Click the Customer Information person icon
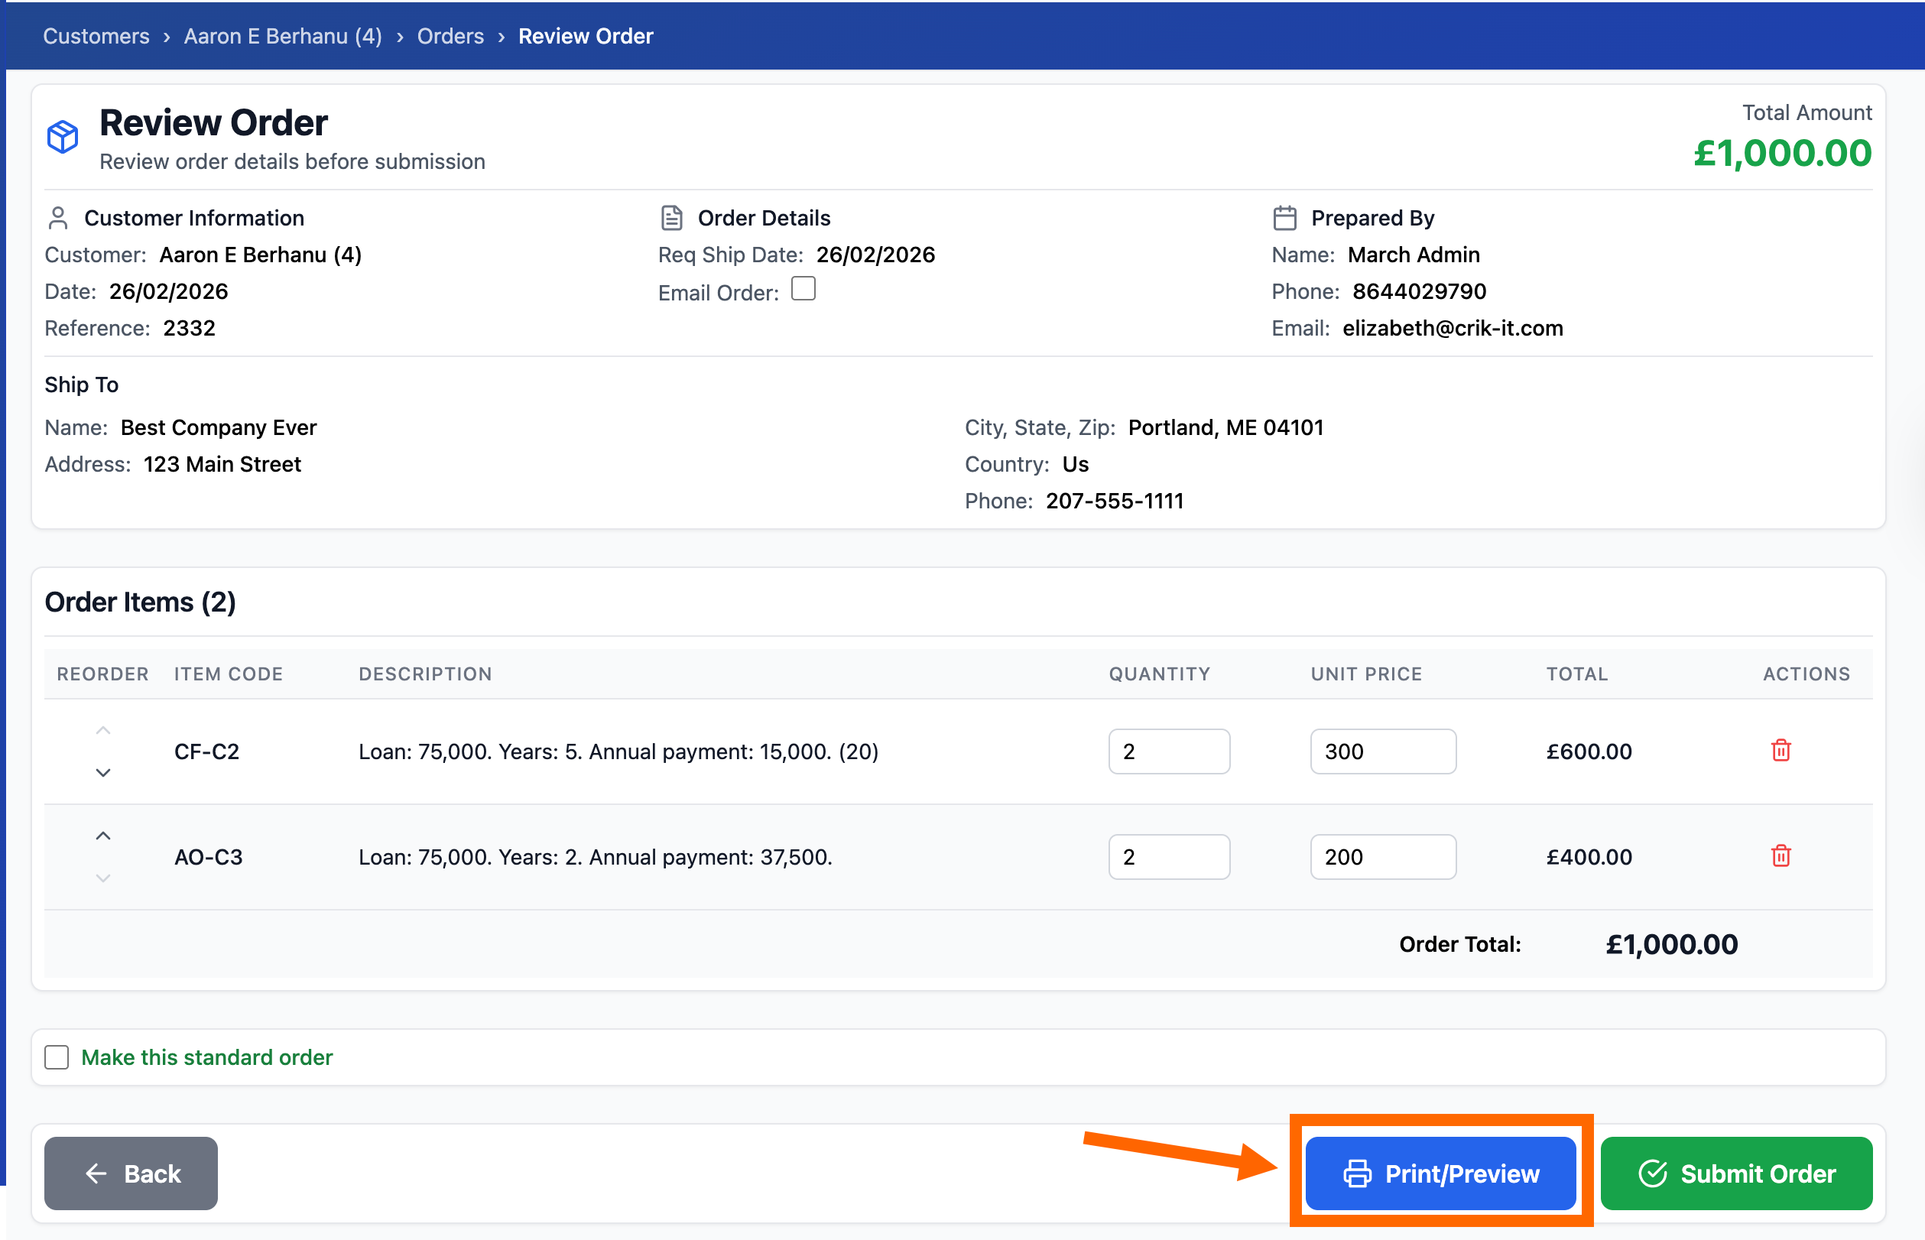This screenshot has height=1240, width=1925. tap(58, 218)
